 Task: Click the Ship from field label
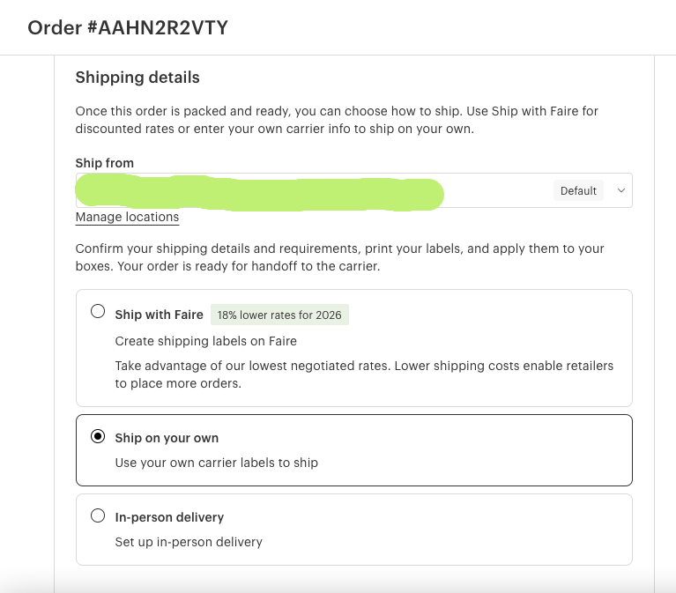click(105, 163)
